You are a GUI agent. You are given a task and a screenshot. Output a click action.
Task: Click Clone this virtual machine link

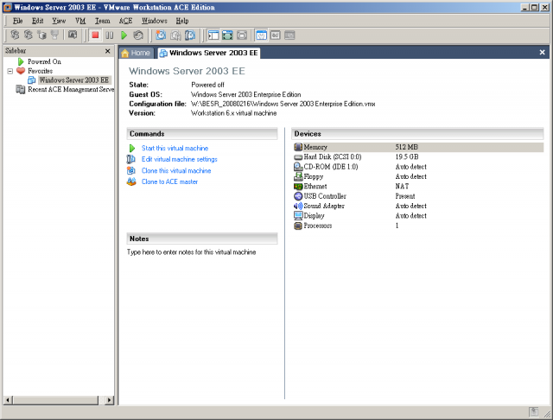(176, 171)
